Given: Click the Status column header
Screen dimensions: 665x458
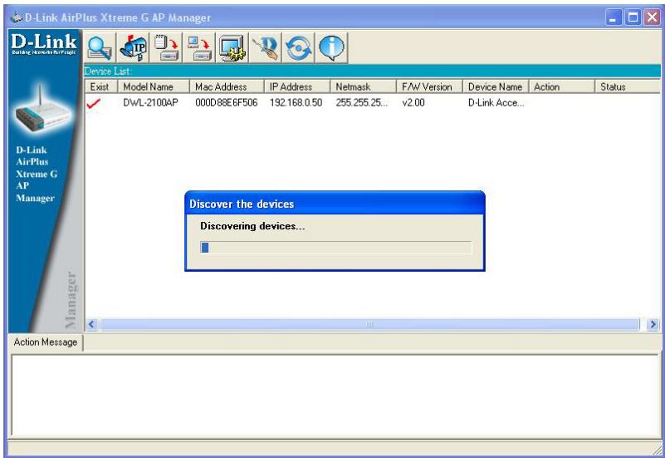Looking at the screenshot, I should click(628, 86).
